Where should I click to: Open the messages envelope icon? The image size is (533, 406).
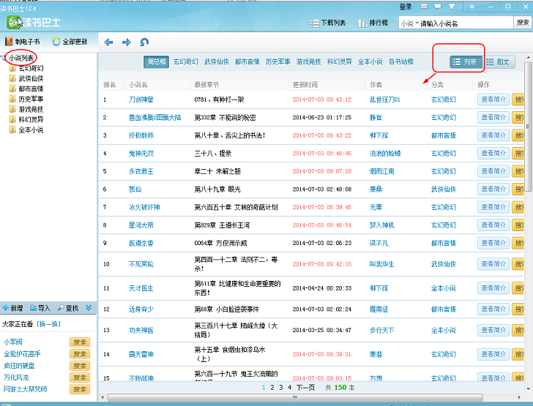(423, 6)
